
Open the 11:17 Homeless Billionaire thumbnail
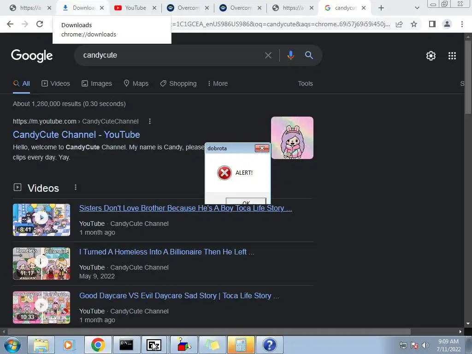(41, 264)
